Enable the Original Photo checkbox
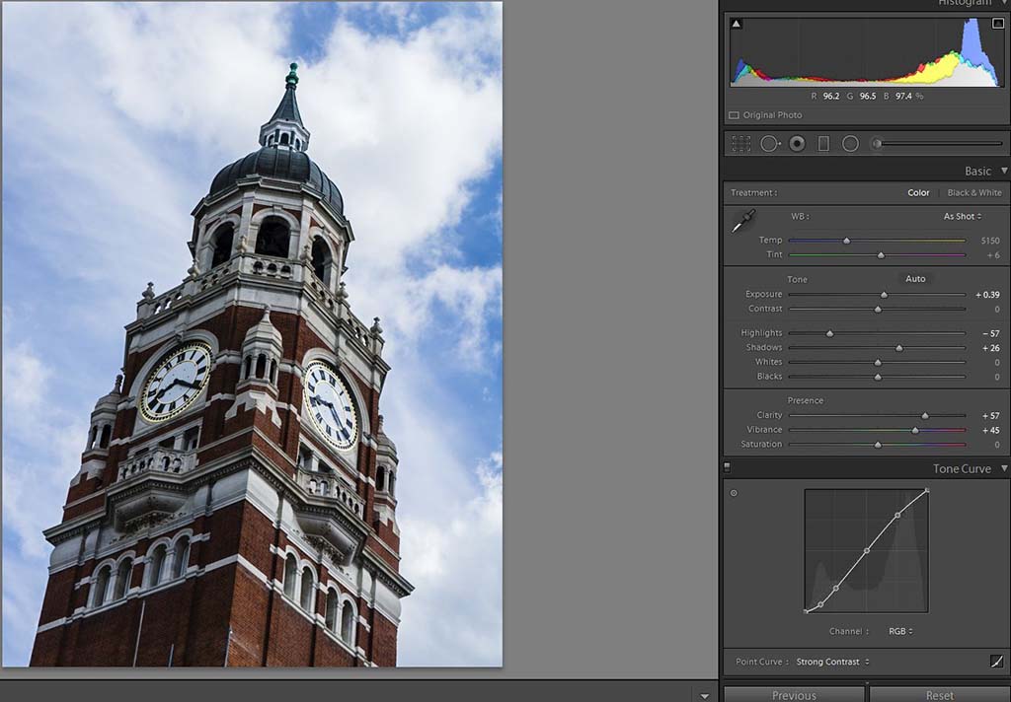This screenshot has width=1011, height=702. 734,115
